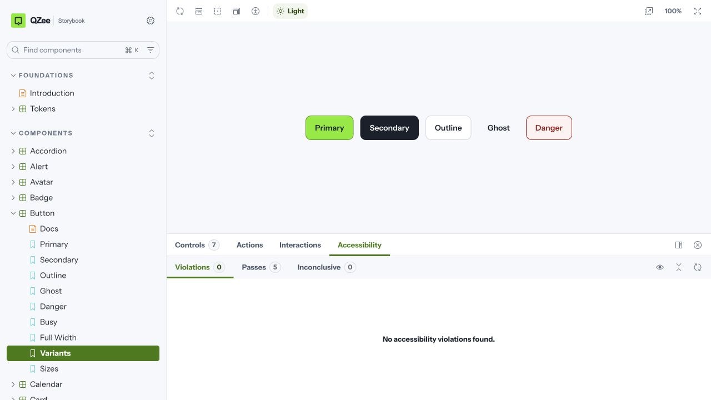Show the Violations results tab
This screenshot has height=400, width=711.
200,267
